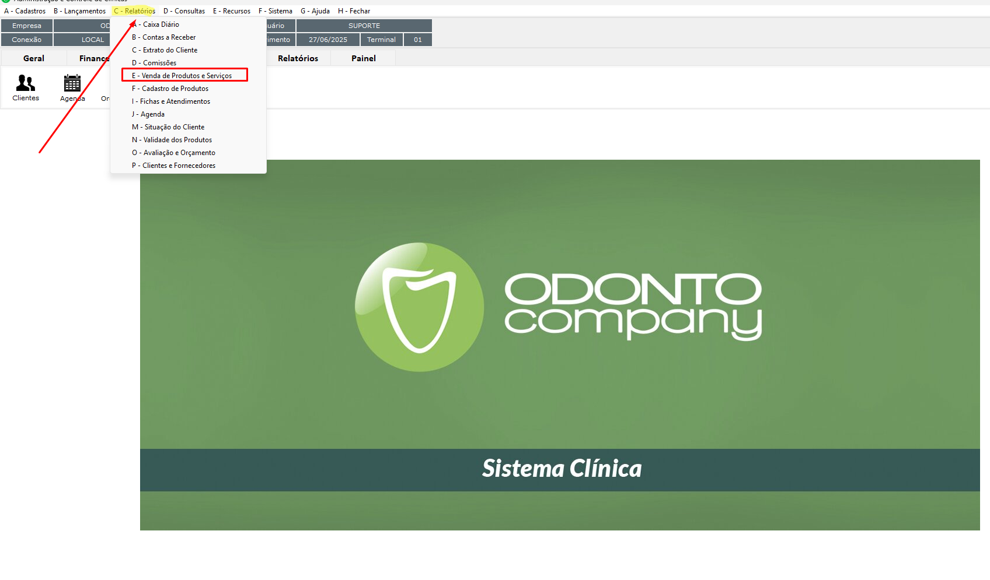Click the Conexão label cell
990x580 pixels.
[x=27, y=40]
